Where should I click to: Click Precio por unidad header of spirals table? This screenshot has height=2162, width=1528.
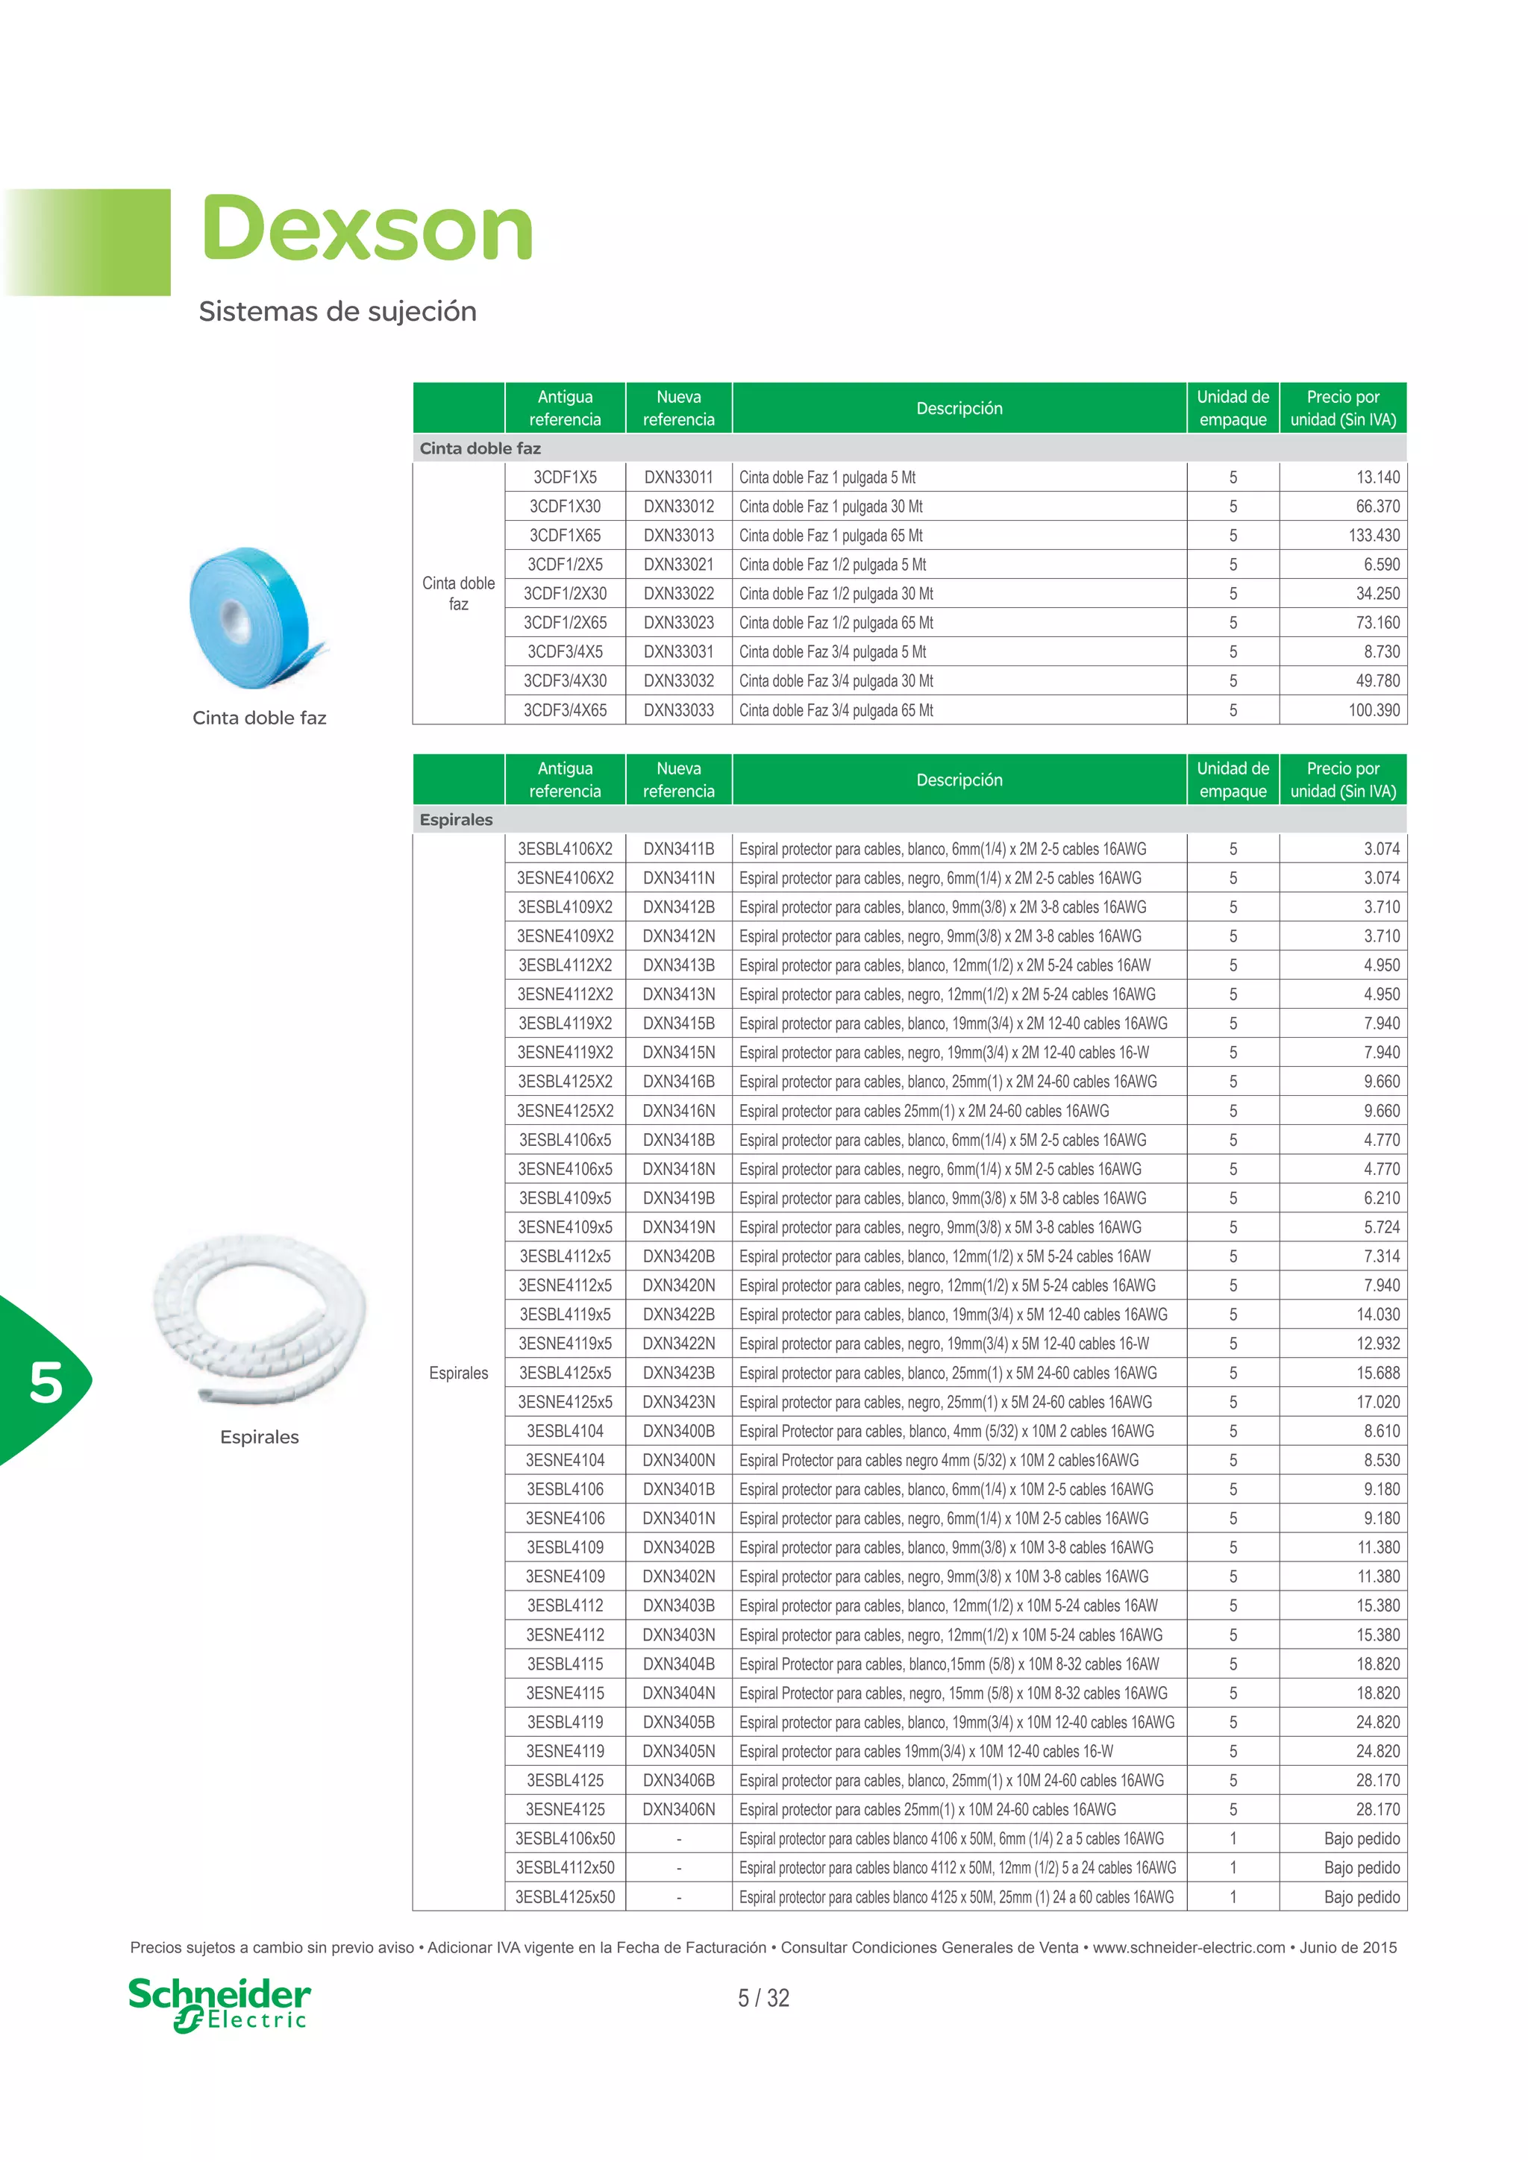click(x=1344, y=780)
